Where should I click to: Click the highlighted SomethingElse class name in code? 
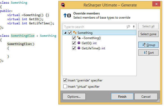point(23,36)
